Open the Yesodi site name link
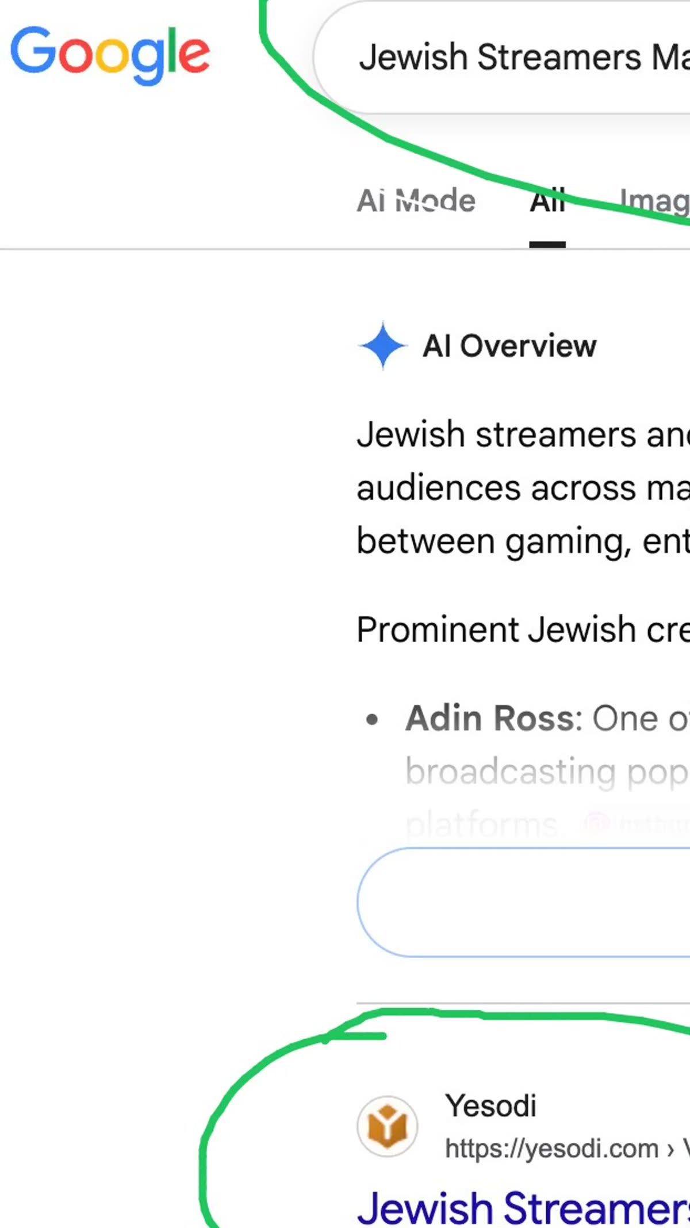The width and height of the screenshot is (690, 1228). [x=490, y=1105]
